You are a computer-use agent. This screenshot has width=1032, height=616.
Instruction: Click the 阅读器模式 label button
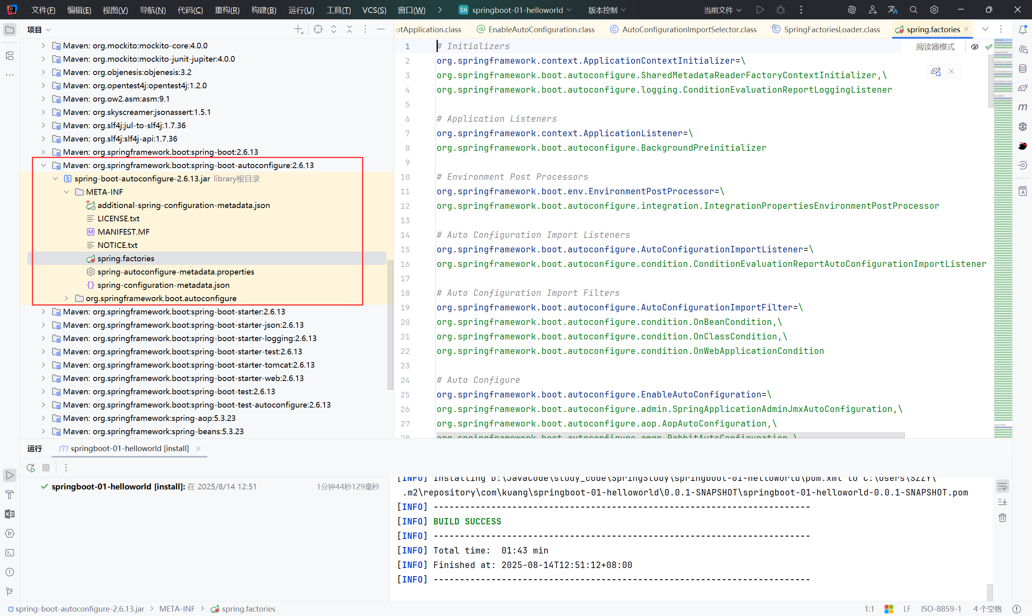tap(935, 47)
